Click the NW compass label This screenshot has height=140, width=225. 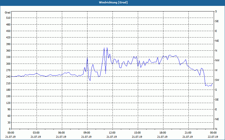tap(217, 60)
